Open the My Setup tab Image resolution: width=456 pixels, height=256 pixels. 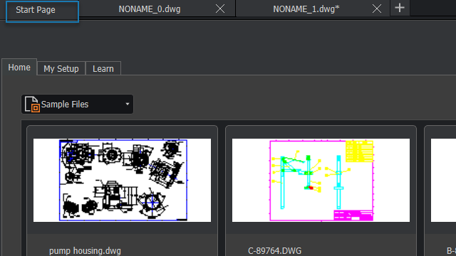coord(61,69)
